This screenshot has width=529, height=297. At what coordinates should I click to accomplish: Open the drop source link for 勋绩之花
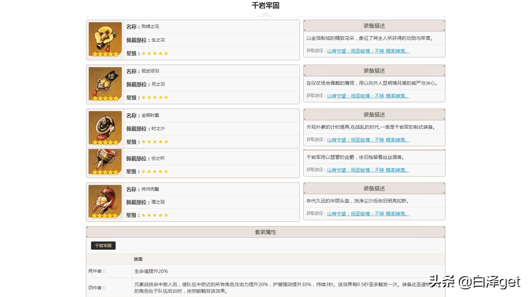click(x=368, y=51)
